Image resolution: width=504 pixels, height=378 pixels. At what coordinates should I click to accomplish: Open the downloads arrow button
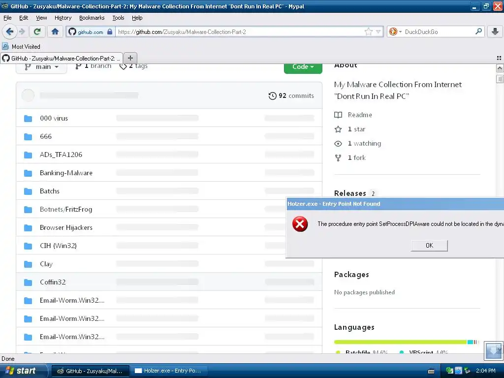pos(495,31)
